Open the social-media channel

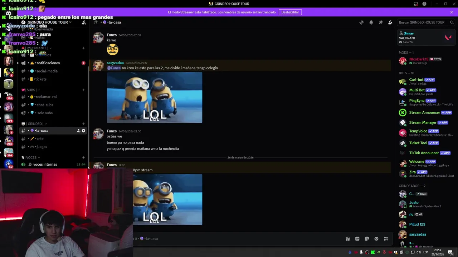coord(53,71)
